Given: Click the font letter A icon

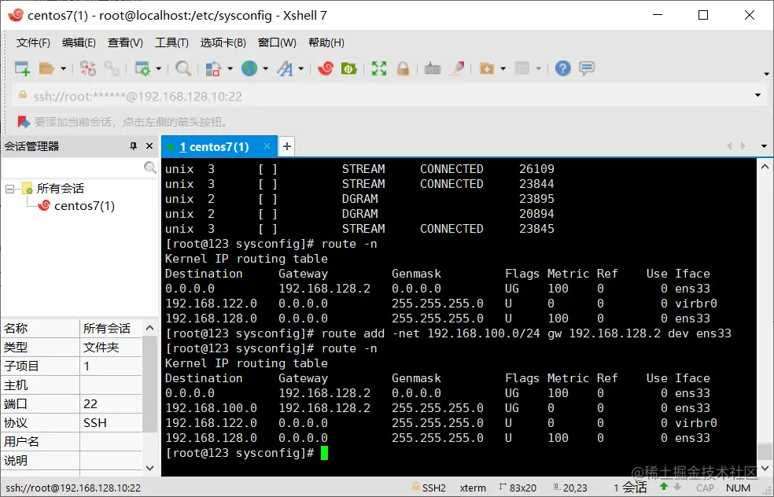Looking at the screenshot, I should [x=285, y=68].
